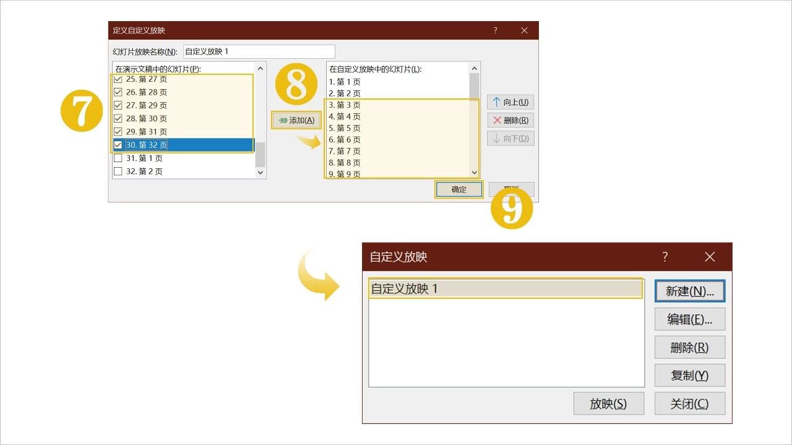Open help via the ? icon in 定义自定义放映 dialog
Viewport: 792px width, 445px height.
pyautogui.click(x=494, y=30)
